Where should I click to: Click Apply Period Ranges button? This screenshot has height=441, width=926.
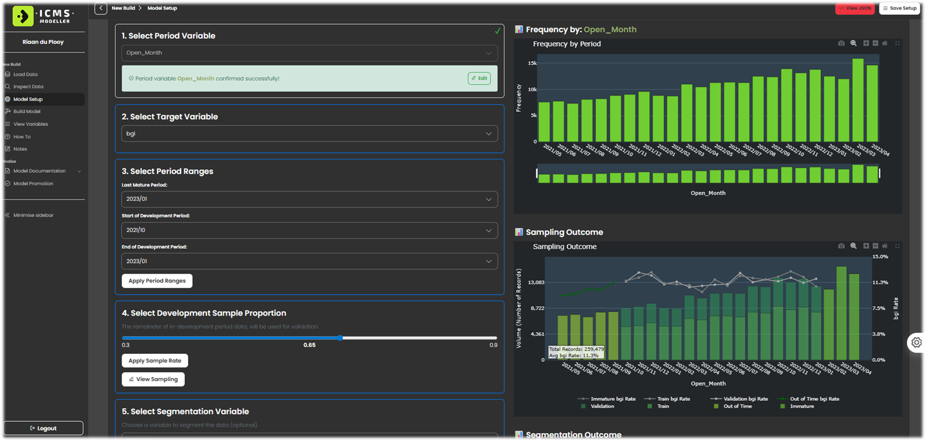point(157,281)
